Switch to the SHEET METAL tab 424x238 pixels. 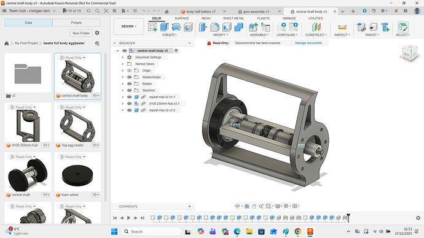click(x=234, y=18)
